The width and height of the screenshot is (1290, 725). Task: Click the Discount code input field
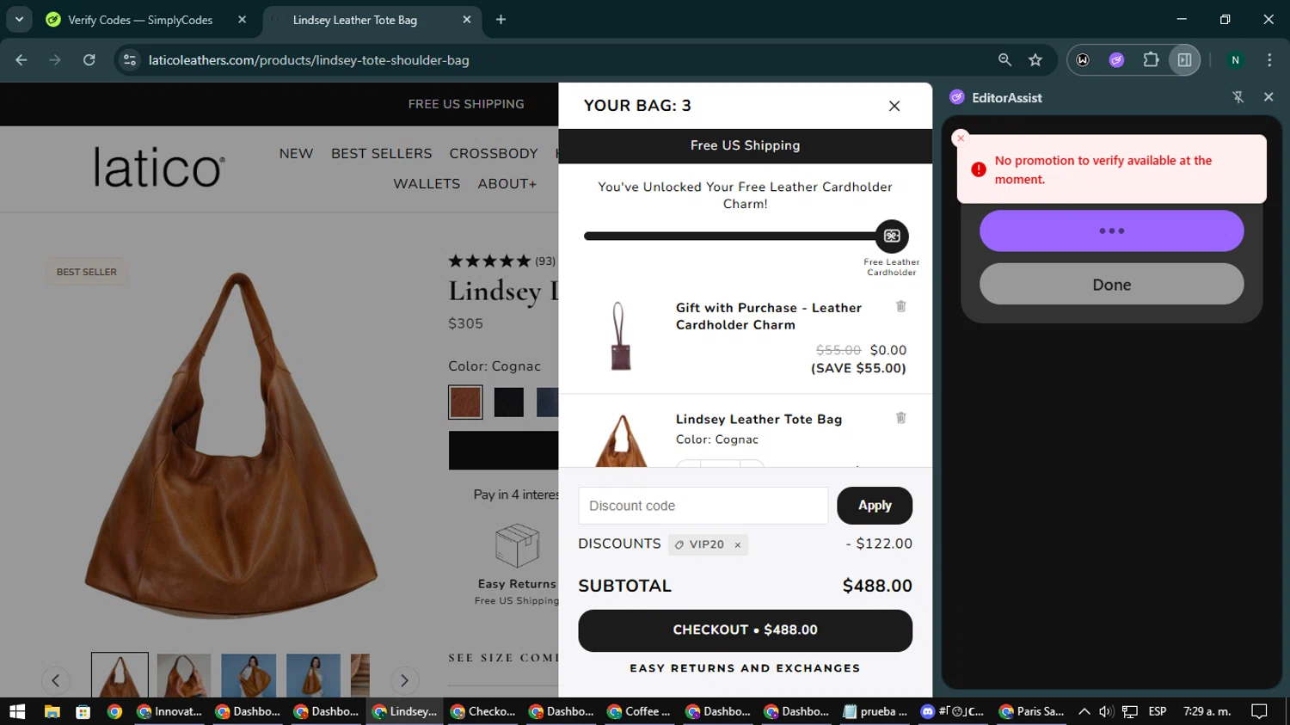tap(703, 506)
